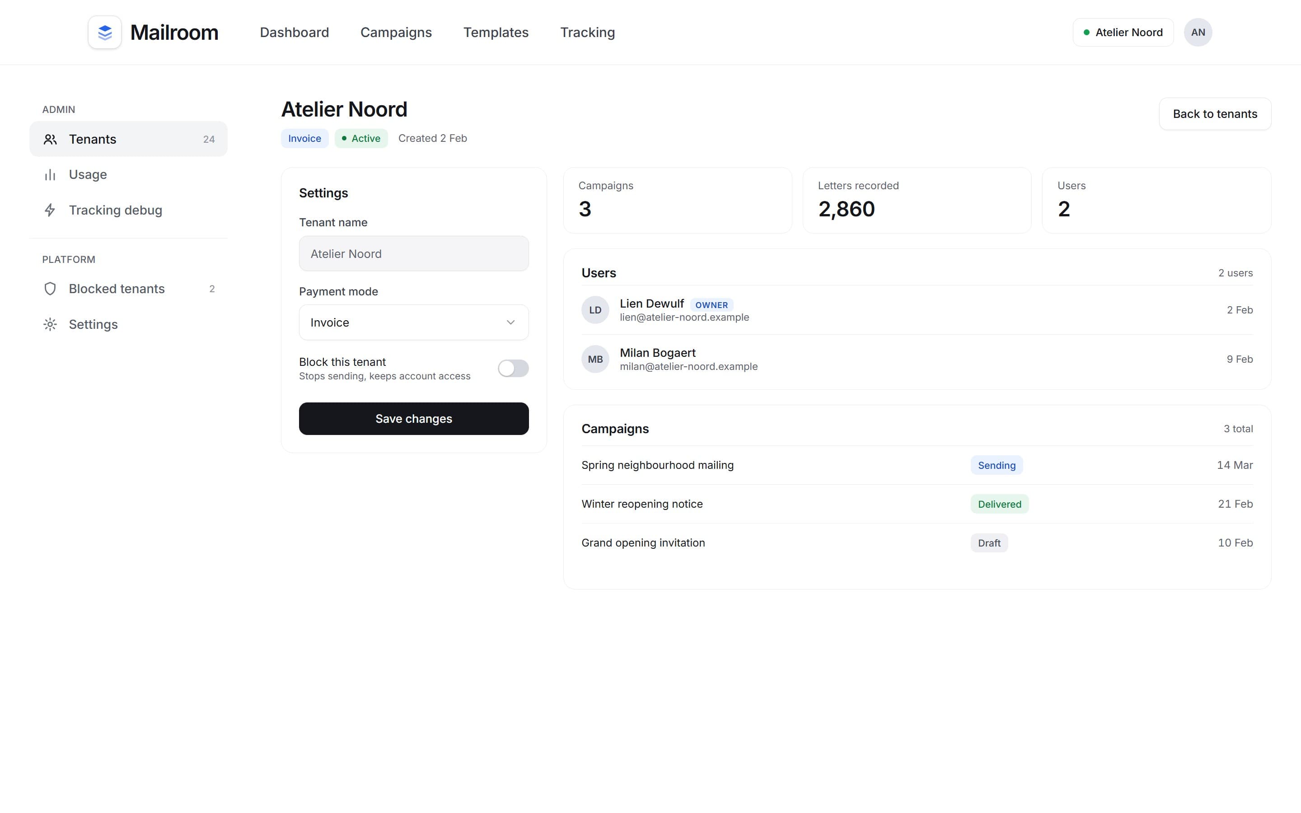The image size is (1301, 813).
Task: Click lien@atelier-noord.example email
Action: click(684, 317)
